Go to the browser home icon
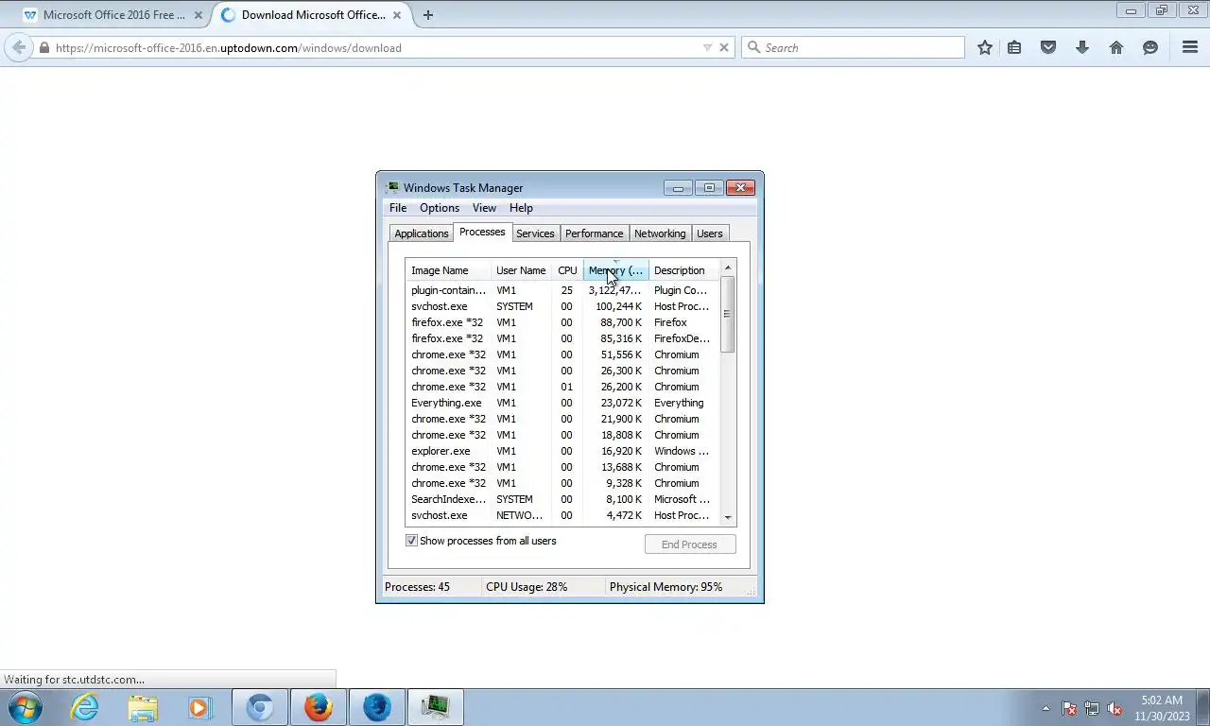This screenshot has height=726, width=1210. pyautogui.click(x=1116, y=47)
